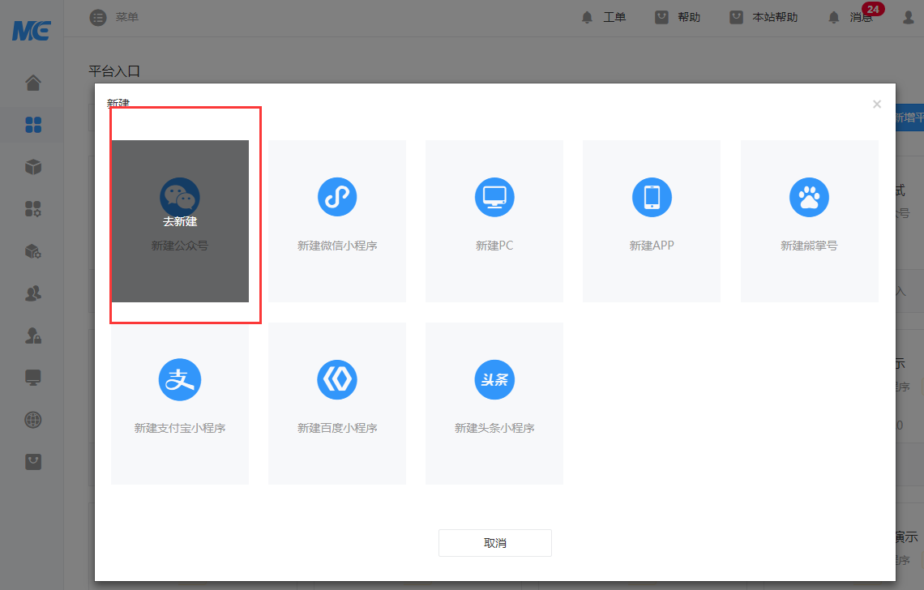Click the Baidu mini-program icon
This screenshot has width=924, height=590.
tap(337, 379)
